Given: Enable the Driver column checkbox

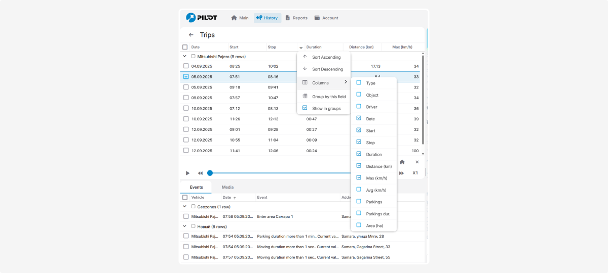Looking at the screenshot, I should click(359, 107).
